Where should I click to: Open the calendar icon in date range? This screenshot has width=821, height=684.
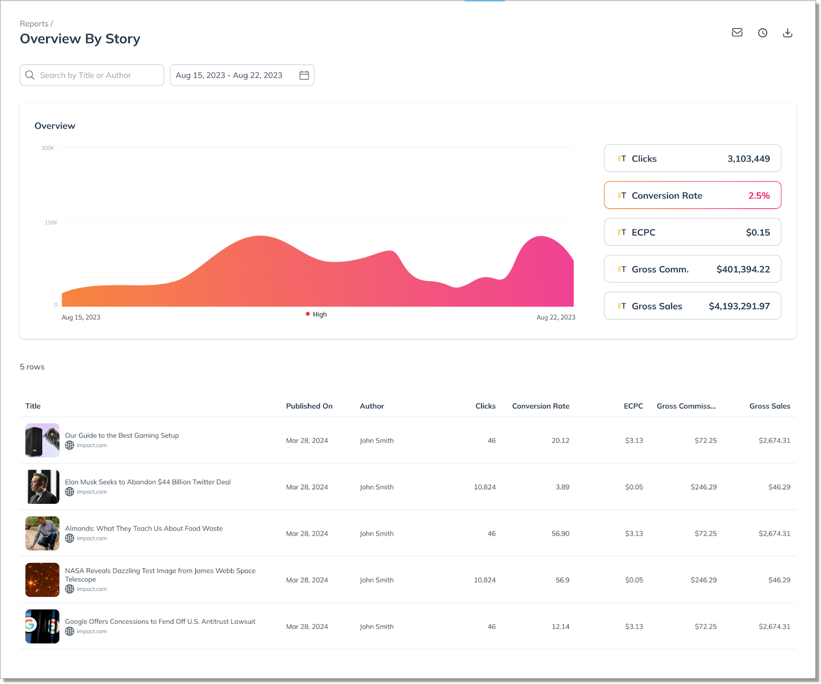(304, 75)
